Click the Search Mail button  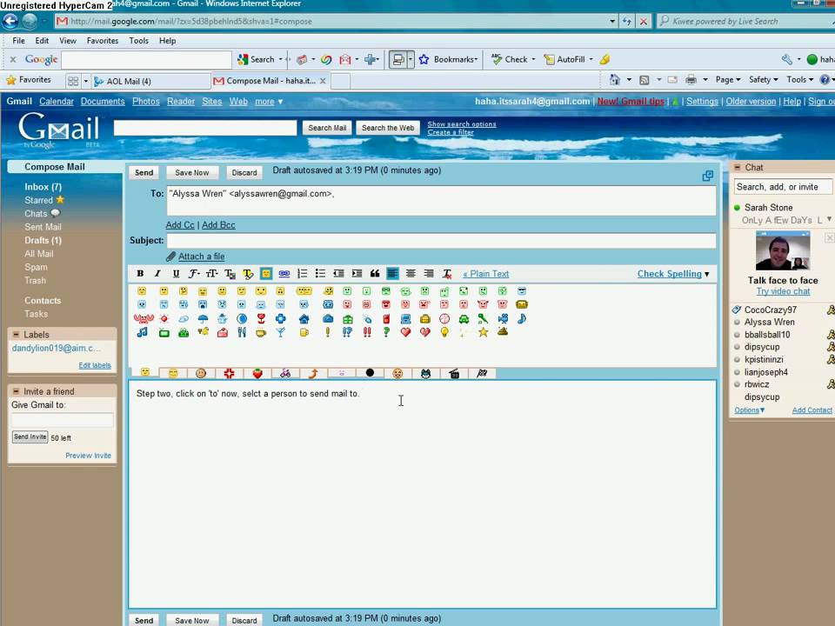click(x=327, y=128)
